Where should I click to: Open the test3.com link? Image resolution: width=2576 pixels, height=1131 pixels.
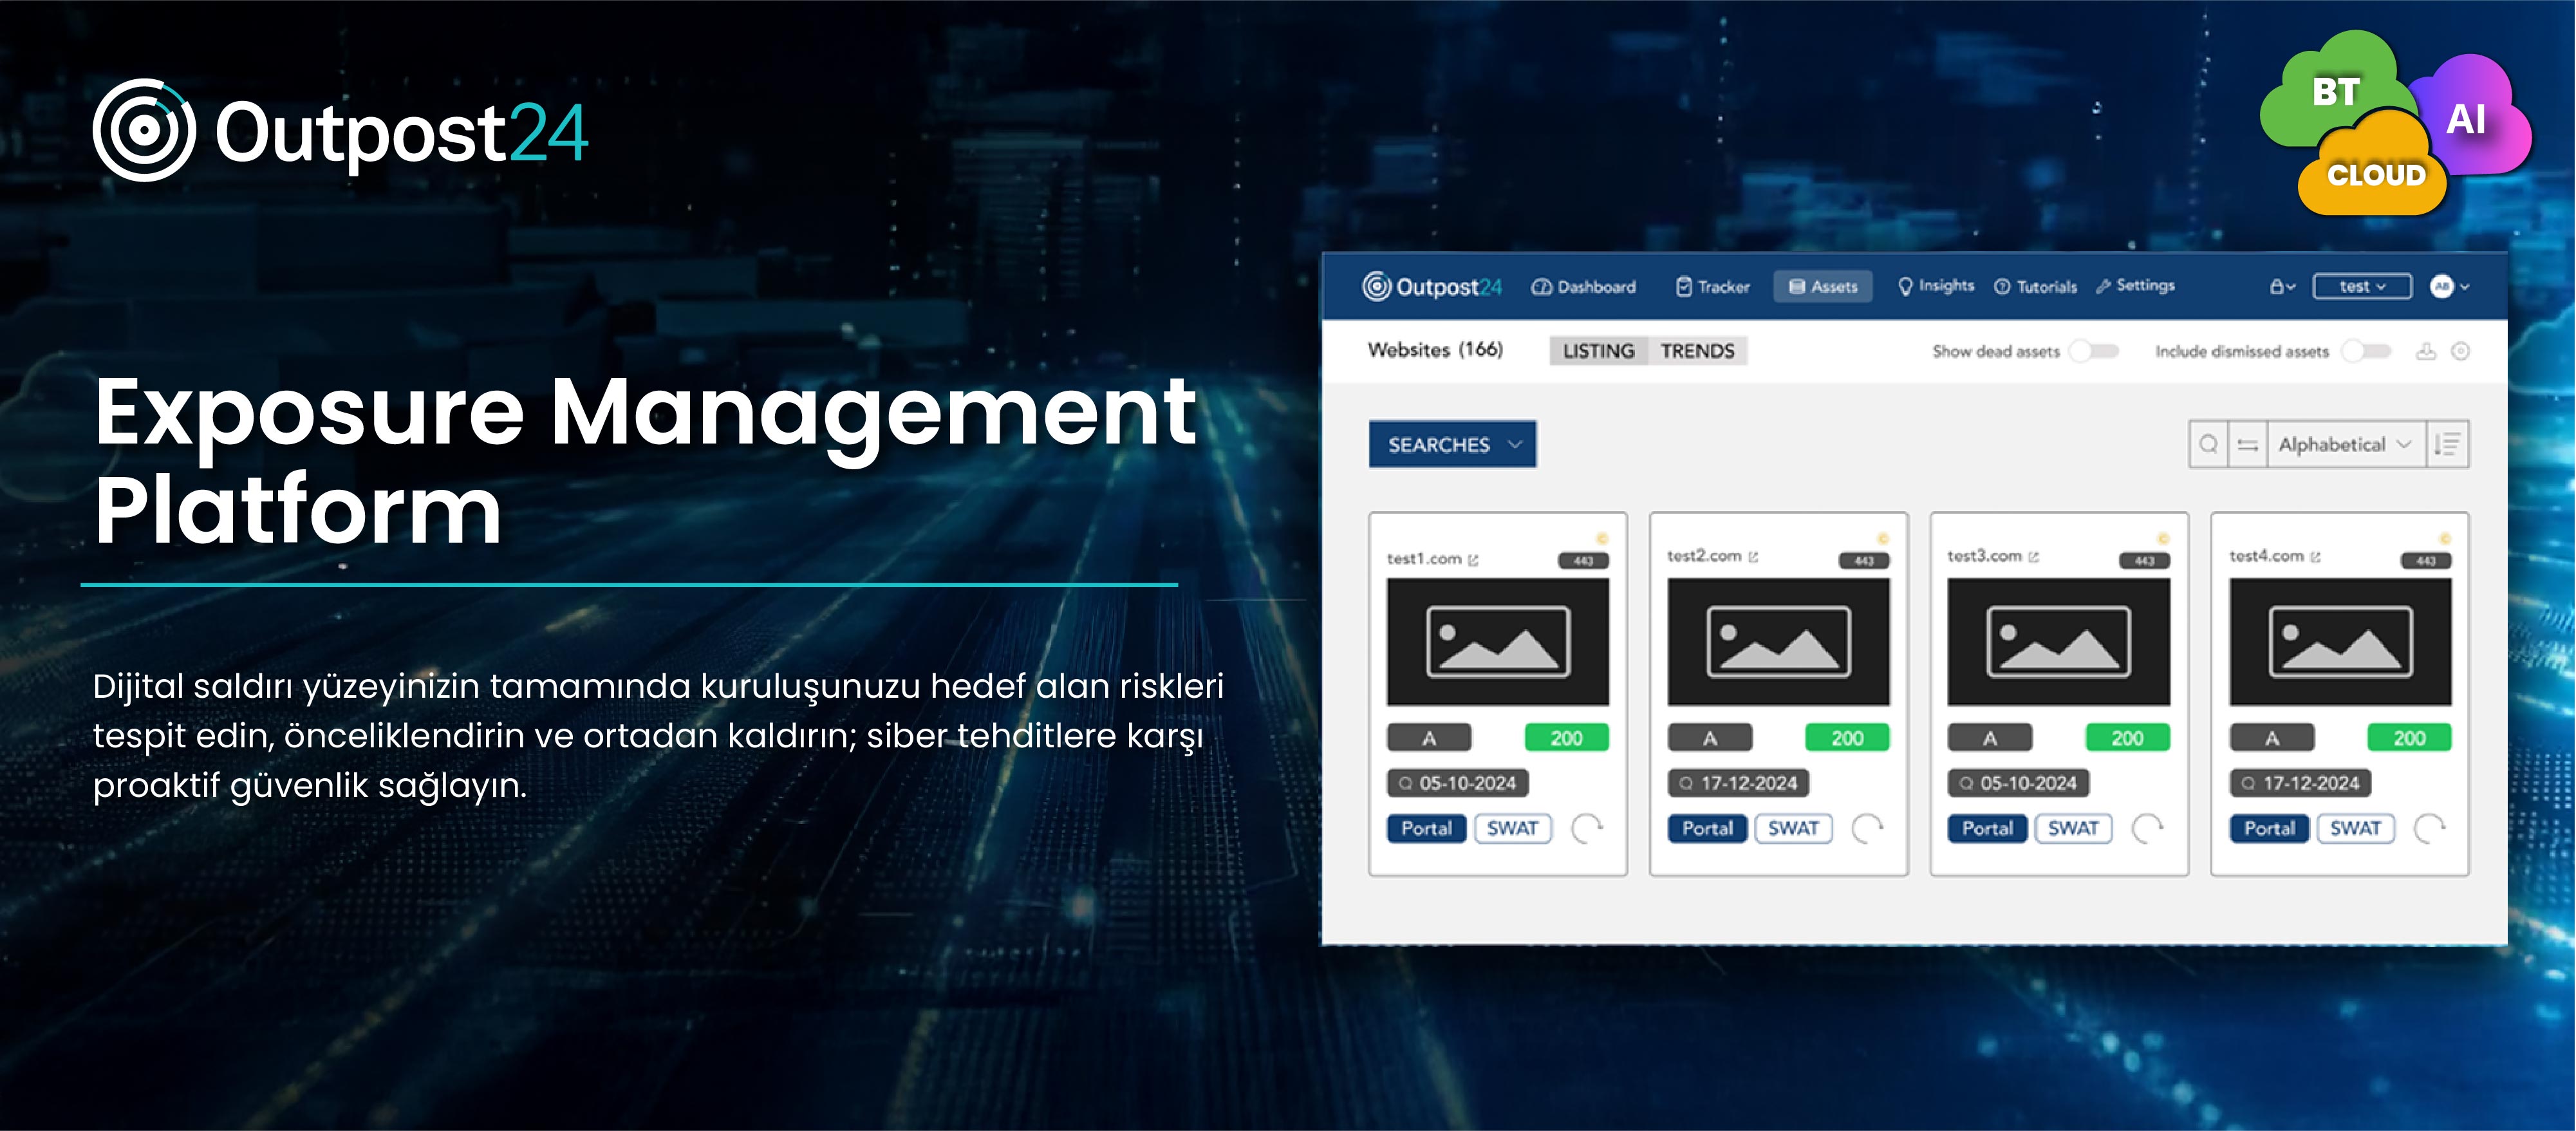click(1992, 556)
